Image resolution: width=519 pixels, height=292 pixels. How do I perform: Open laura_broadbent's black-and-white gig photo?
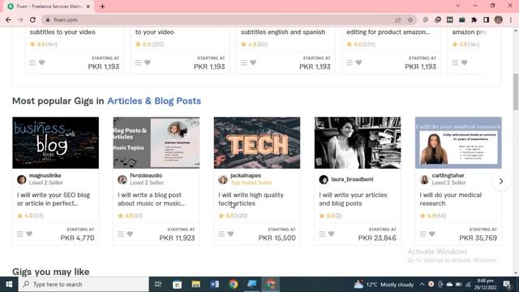pyautogui.click(x=358, y=143)
